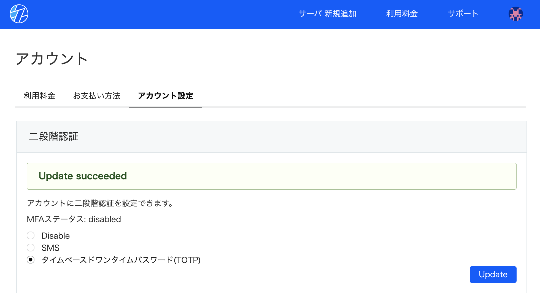This screenshot has height=298, width=540.
Task: Click the SMS option label text
Action: pos(50,248)
